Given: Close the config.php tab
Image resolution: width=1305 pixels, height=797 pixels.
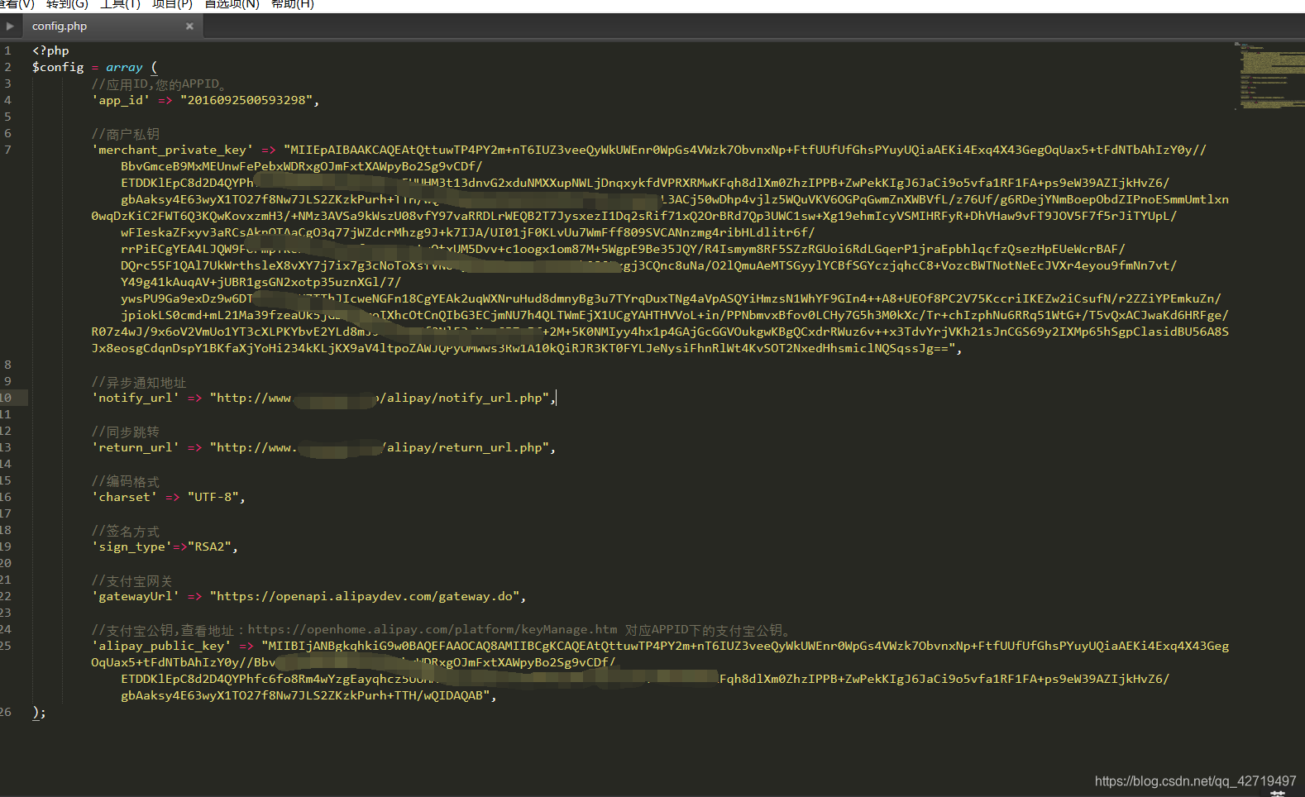Looking at the screenshot, I should [189, 26].
